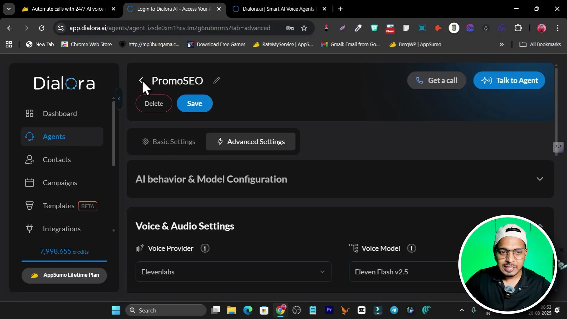Image resolution: width=567 pixels, height=319 pixels.
Task: Click the Windows taskbar Search box
Action: point(166,310)
